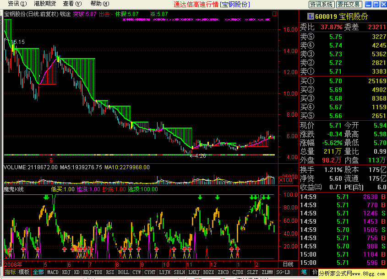Select the 全部 indicator tab
The width and height of the screenshot is (387, 279).
38,272
